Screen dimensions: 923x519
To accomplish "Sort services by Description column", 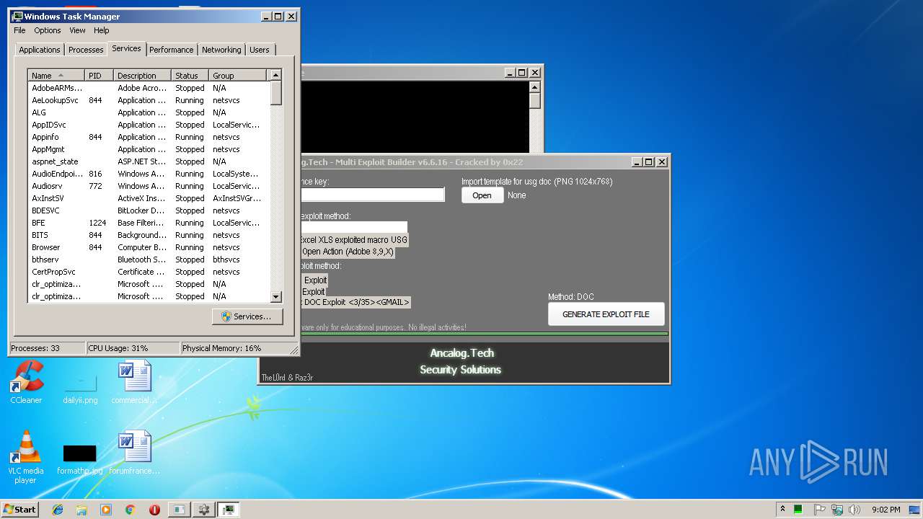I will click(x=143, y=75).
